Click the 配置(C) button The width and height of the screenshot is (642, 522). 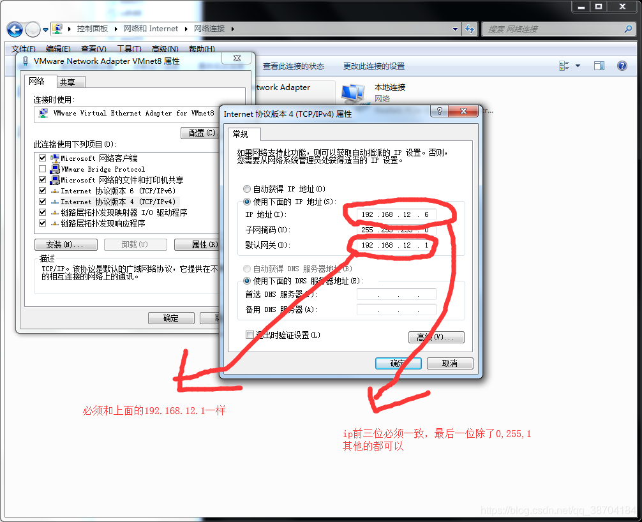[200, 133]
